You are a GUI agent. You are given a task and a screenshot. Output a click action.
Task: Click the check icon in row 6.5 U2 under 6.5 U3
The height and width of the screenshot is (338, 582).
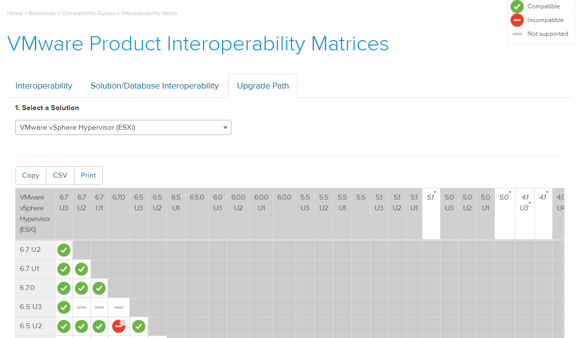click(139, 326)
